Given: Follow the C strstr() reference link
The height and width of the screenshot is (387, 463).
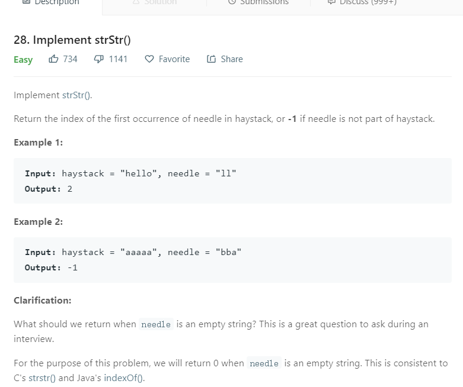Looking at the screenshot, I should 42,378.
